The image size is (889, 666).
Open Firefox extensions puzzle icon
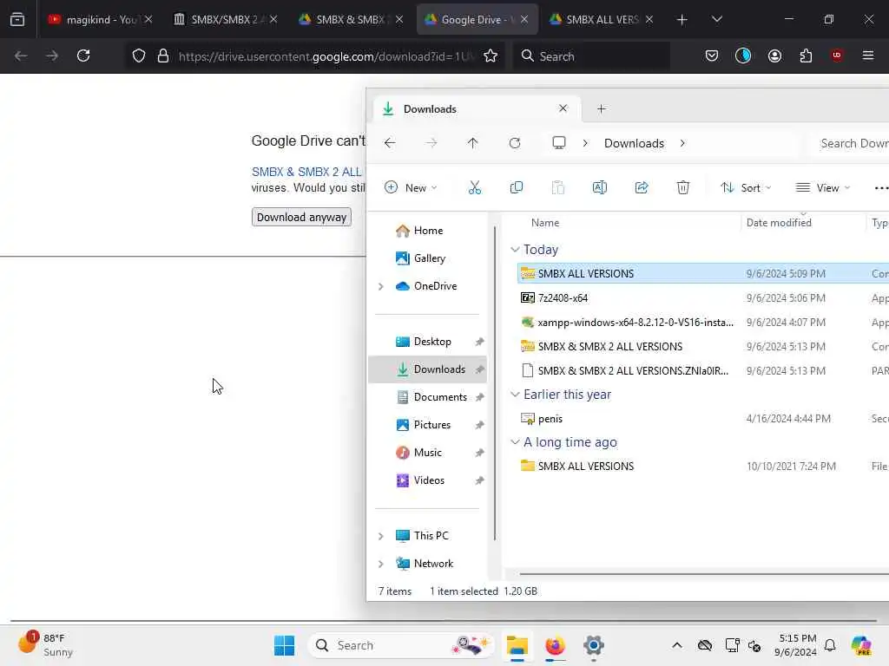[806, 55]
